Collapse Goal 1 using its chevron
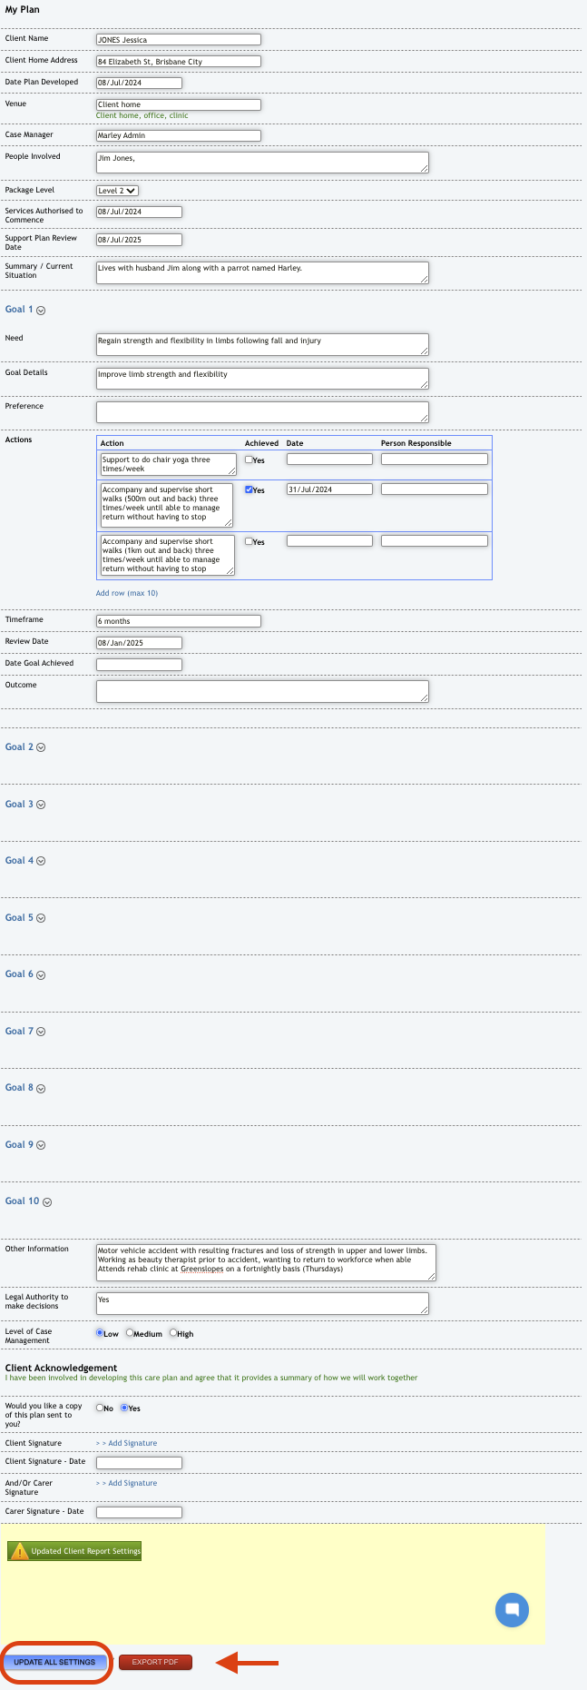 [x=41, y=311]
